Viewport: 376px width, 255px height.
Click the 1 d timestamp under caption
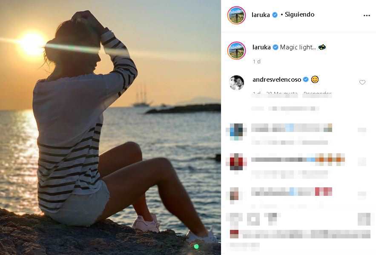pyautogui.click(x=257, y=62)
